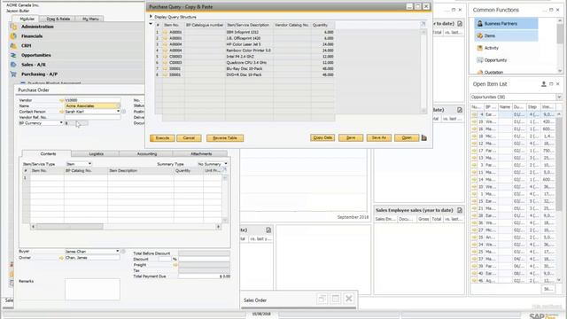This screenshot has width=567, height=319.
Task: Click 'Rainbow Color Printer 5.0' description cell
Action: tap(249, 51)
